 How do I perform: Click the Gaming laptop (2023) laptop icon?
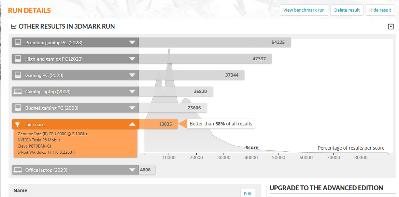(x=18, y=92)
